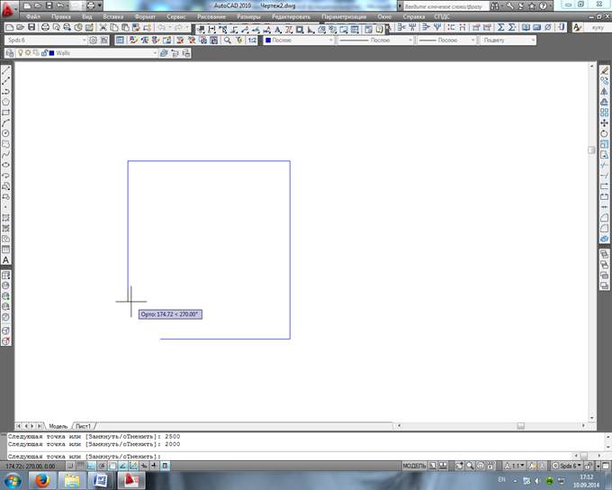
Task: Select the Move tool in the modify toolbar
Action: pos(604,123)
